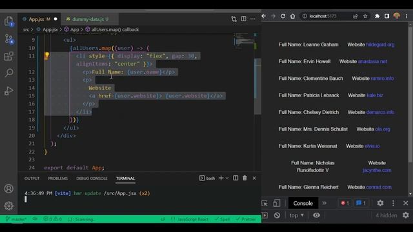Reload the localhost page
Screen dimensions: 413x232
tap(283, 16)
